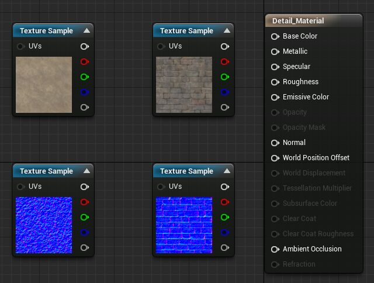Click blue channel pin on sand texture node
This screenshot has width=374, height=283.
point(85,92)
